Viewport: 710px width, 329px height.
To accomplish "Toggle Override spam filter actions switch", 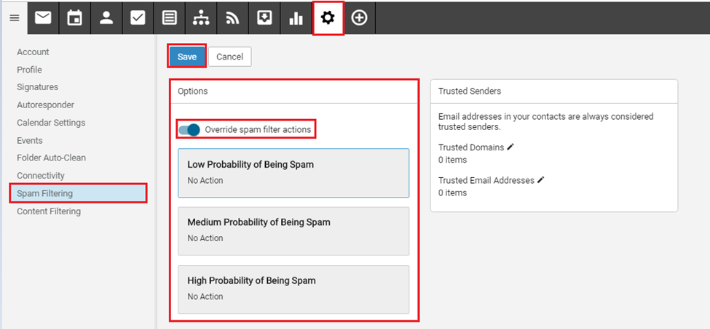I will 189,130.
